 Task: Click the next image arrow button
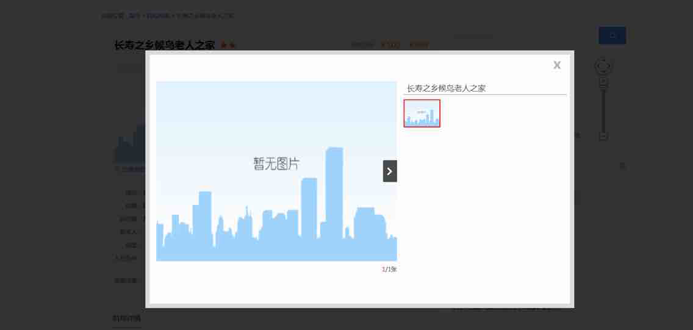coord(390,171)
